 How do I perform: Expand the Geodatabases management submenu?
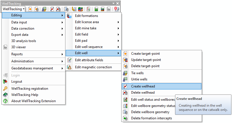coord(33,68)
